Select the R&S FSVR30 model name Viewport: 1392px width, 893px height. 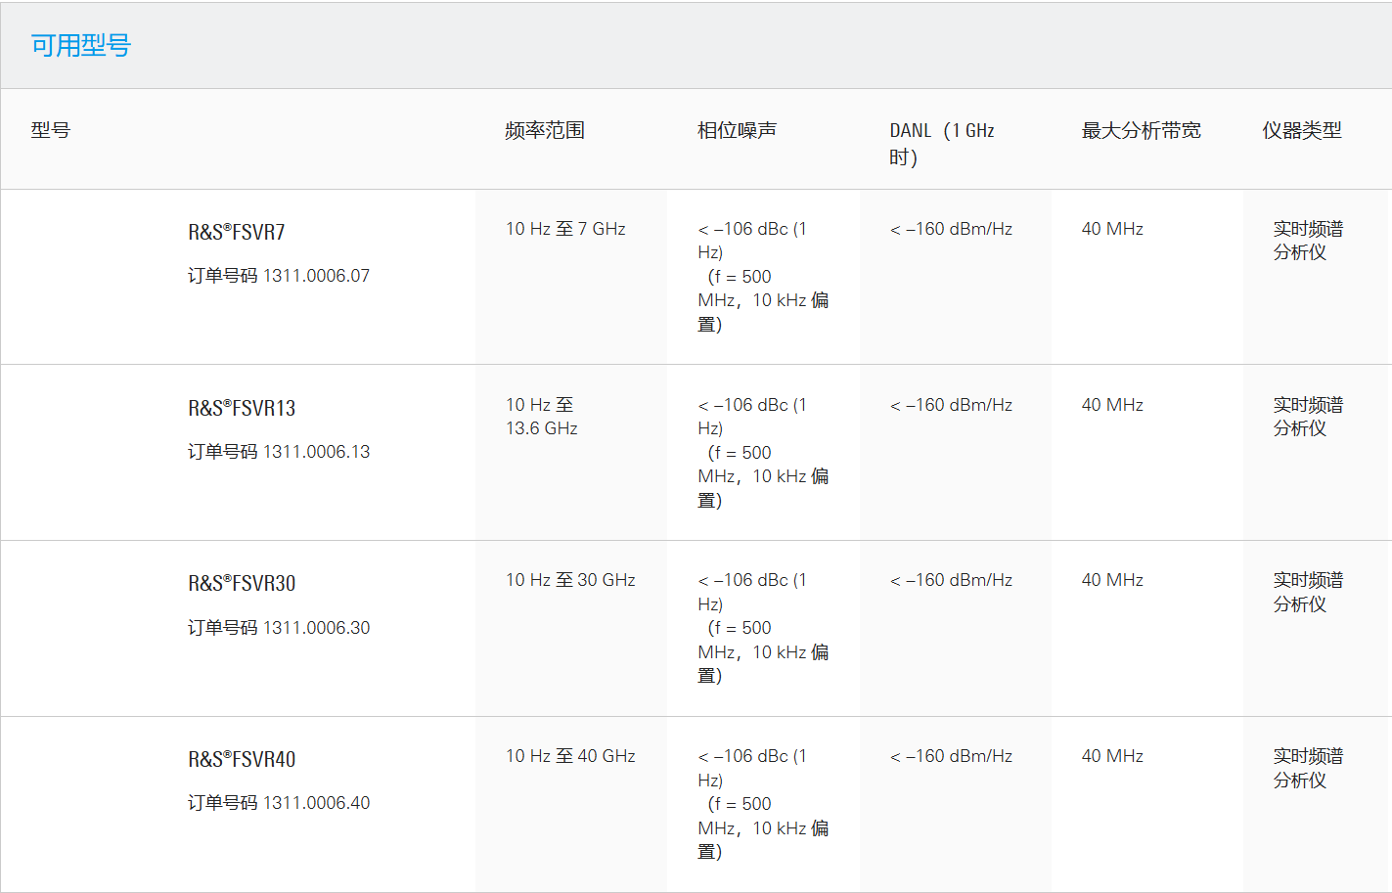click(242, 583)
